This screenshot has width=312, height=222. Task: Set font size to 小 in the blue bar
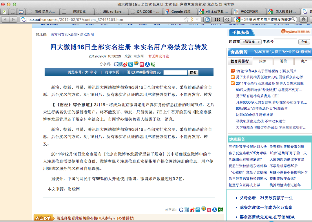pos(96,72)
